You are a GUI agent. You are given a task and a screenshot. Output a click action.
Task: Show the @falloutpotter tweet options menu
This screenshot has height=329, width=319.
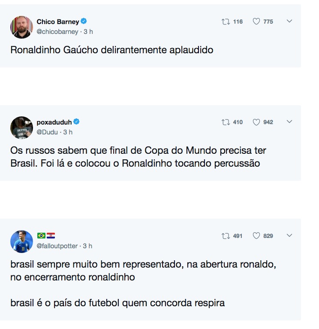tap(289, 235)
